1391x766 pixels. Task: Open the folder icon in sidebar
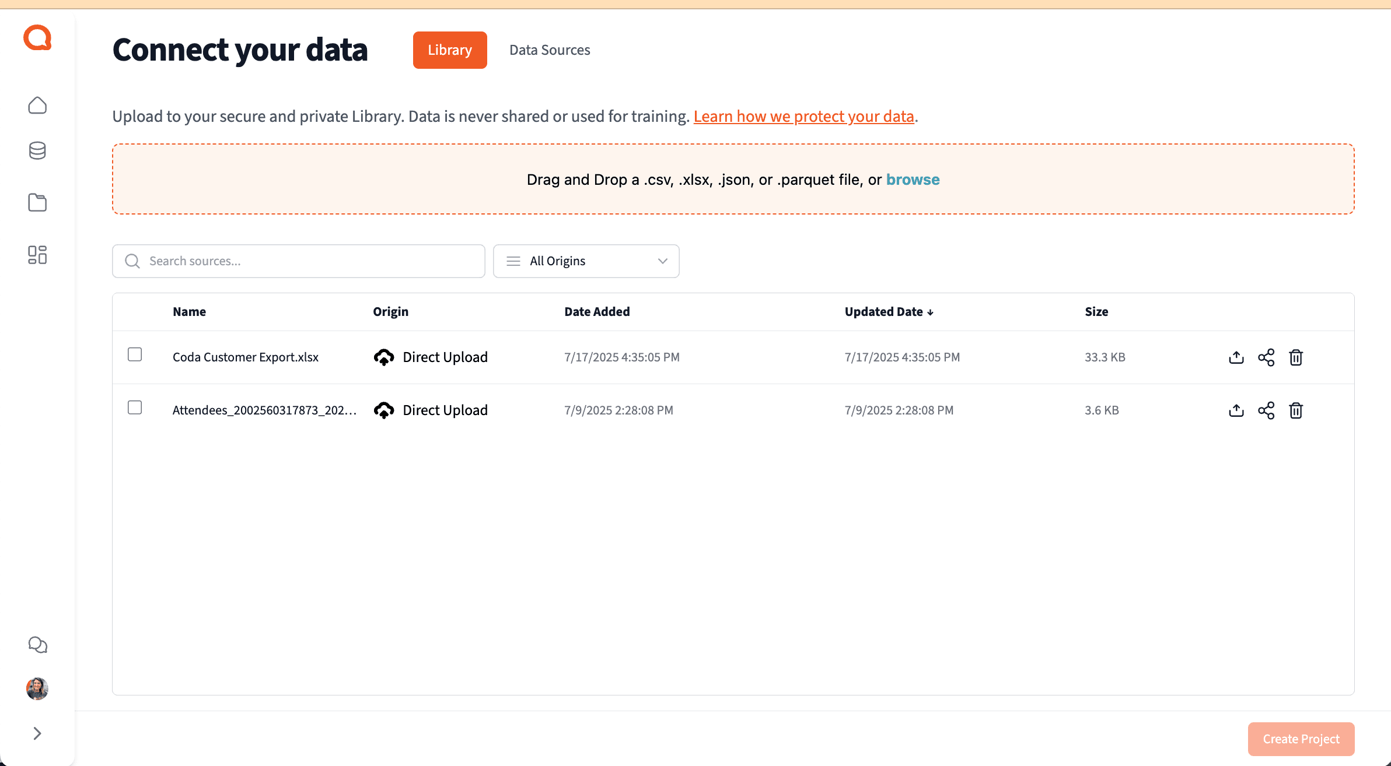pyautogui.click(x=37, y=202)
